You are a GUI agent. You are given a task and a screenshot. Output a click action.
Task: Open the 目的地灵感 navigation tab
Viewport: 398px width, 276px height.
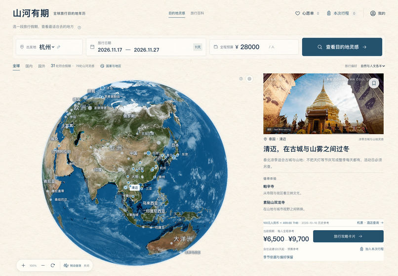click(x=177, y=13)
